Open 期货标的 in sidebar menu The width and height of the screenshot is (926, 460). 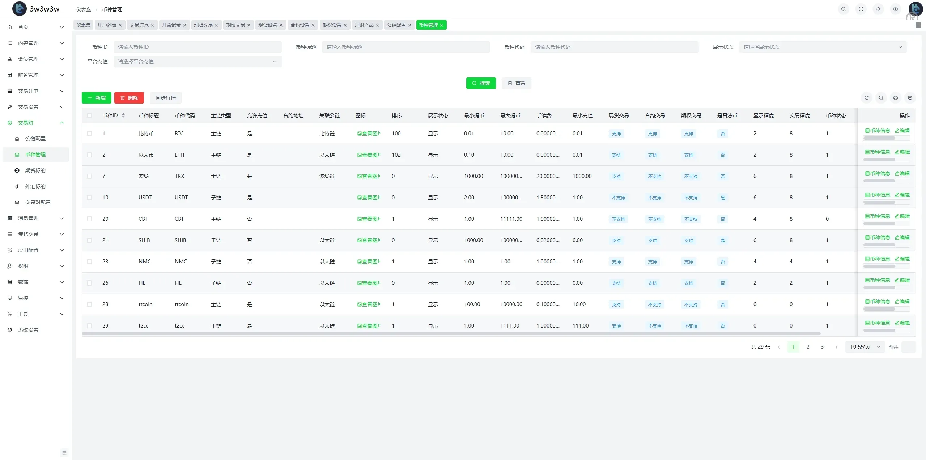(35, 170)
